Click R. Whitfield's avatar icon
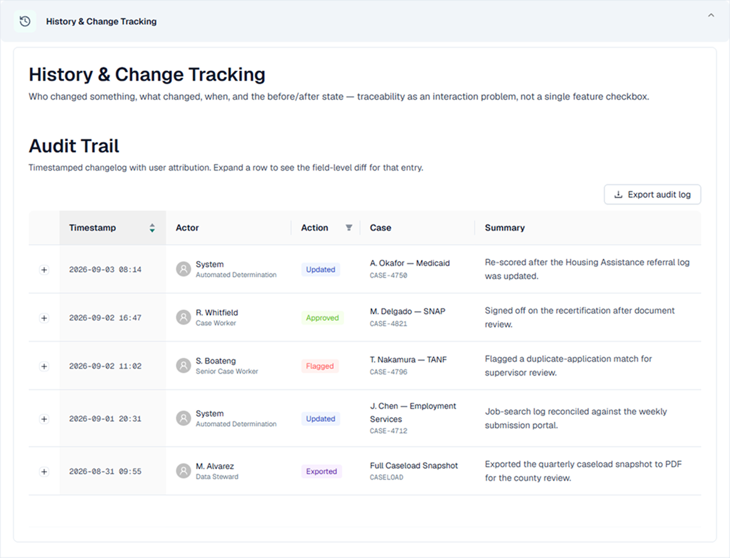This screenshot has width=730, height=558. [184, 318]
